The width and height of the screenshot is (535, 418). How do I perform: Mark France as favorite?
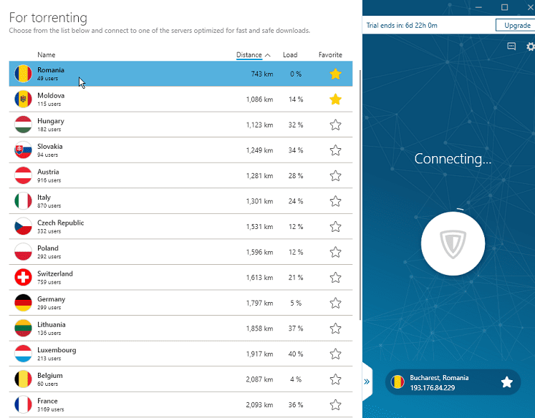tap(335, 404)
